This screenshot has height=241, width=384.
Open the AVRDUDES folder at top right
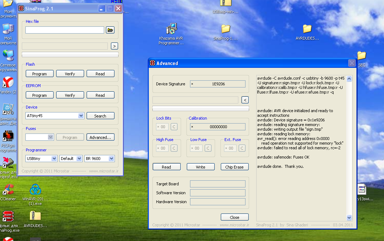click(307, 29)
